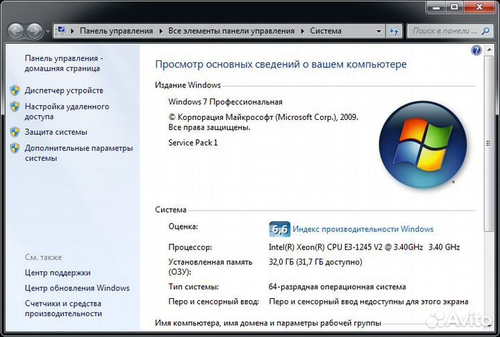Click the Microsoft Corp. 2009 copyright text

[263, 122]
